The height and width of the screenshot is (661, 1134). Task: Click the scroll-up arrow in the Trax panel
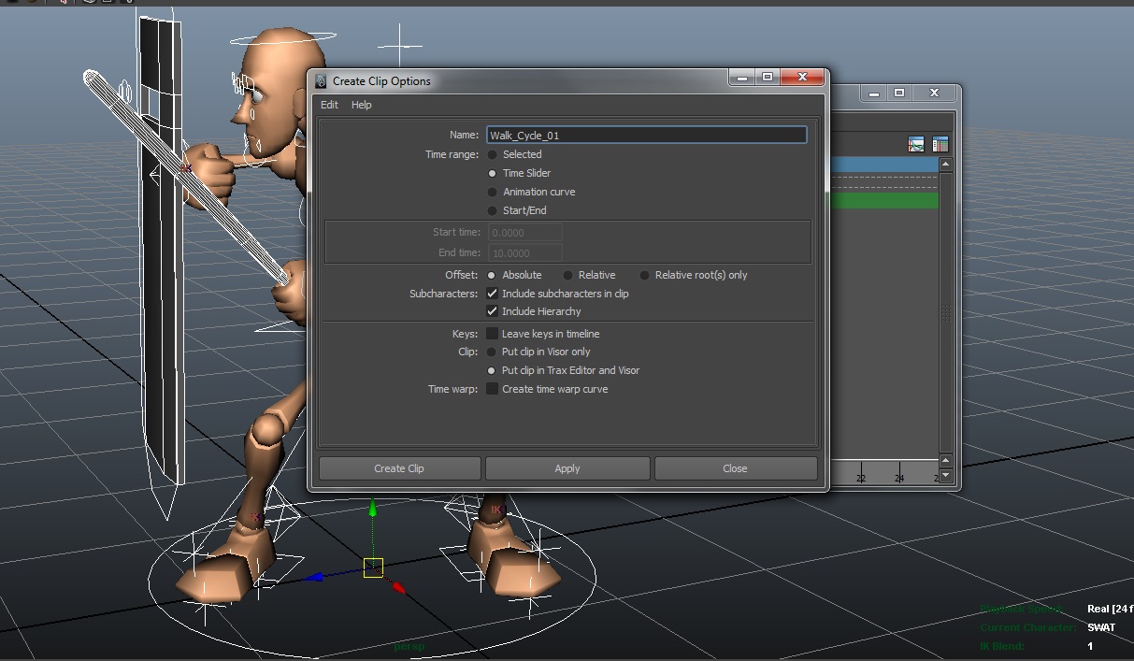945,165
